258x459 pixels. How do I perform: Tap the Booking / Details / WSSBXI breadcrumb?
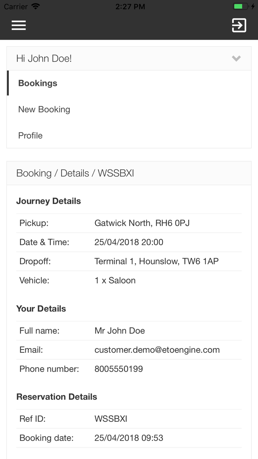tap(75, 173)
